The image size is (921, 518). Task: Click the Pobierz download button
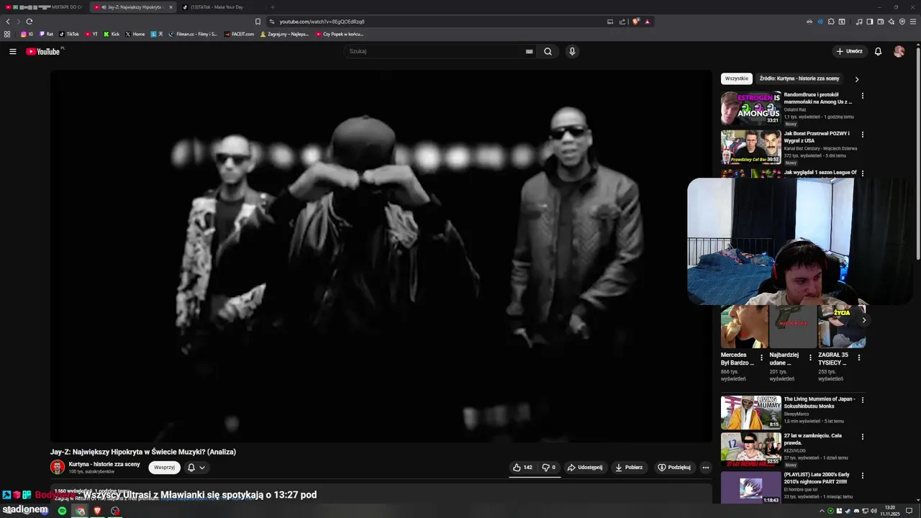pos(629,467)
